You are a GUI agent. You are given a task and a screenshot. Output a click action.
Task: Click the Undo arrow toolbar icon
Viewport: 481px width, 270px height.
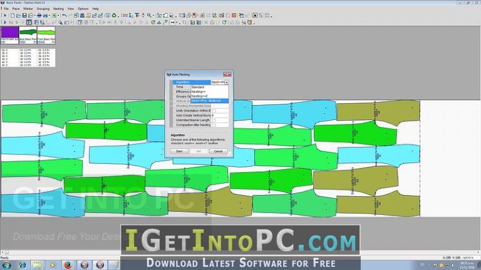pos(64,15)
